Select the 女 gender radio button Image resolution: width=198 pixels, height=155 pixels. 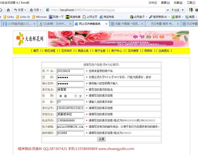pyautogui.click(x=76, y=96)
